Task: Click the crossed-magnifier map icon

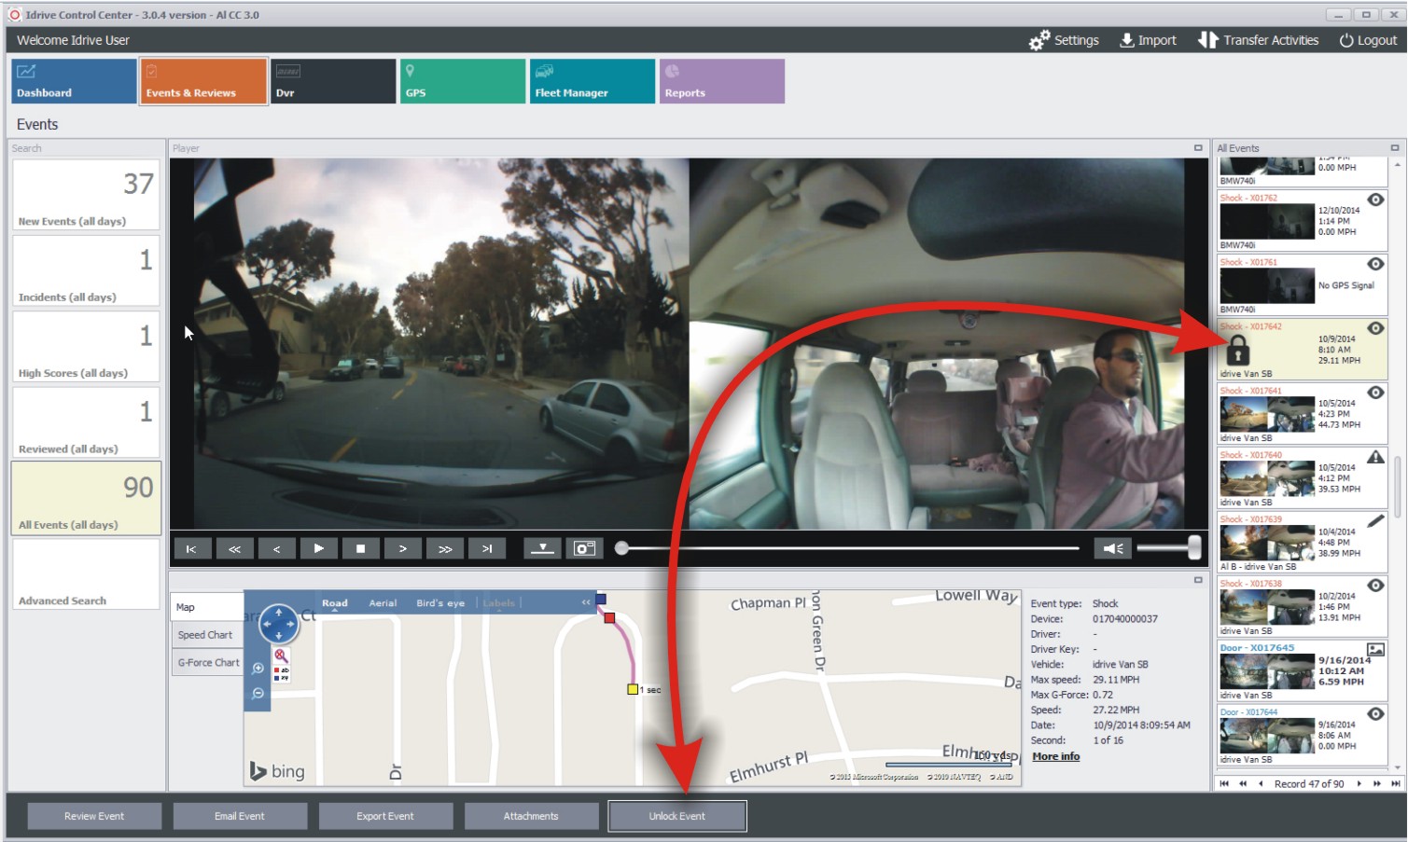Action: (x=281, y=656)
